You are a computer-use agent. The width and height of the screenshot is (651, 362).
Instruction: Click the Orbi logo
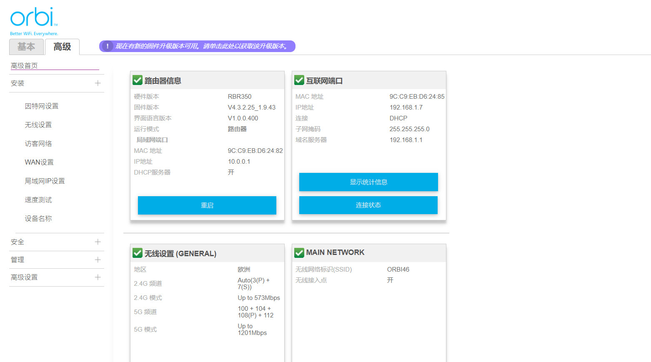[x=33, y=17]
